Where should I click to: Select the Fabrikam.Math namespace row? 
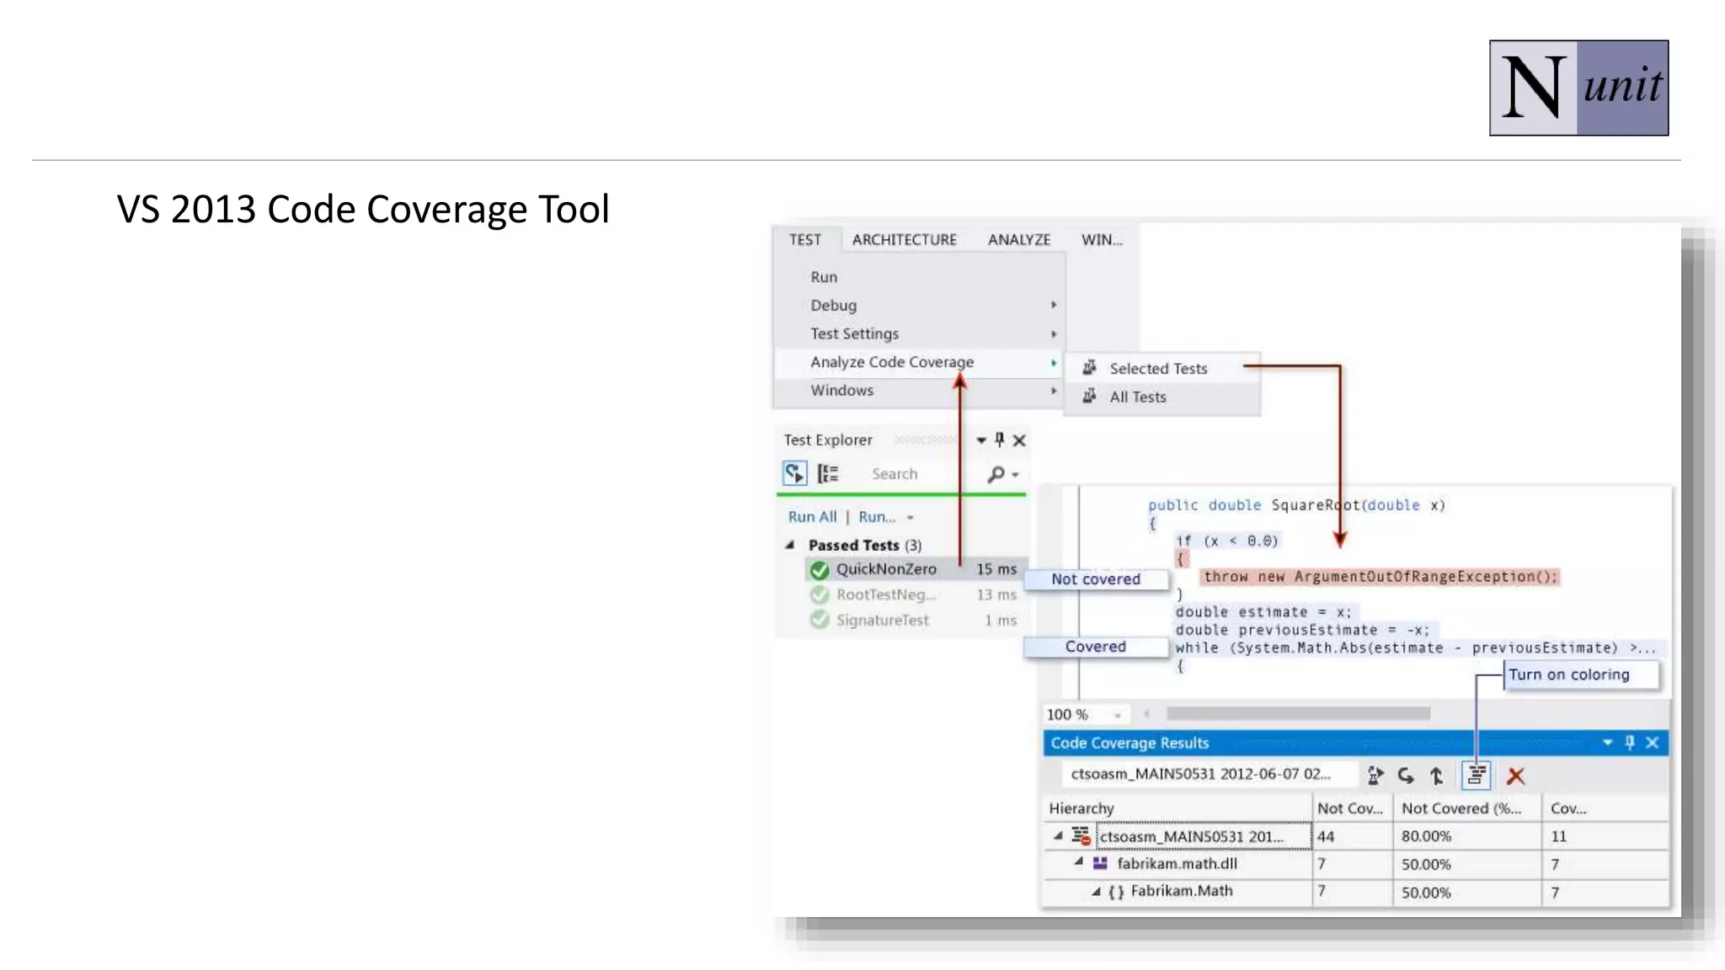1355,892
